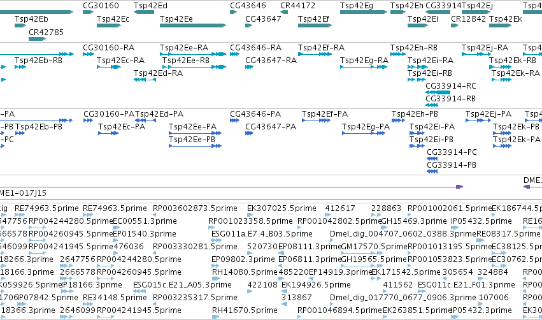Open the GM17570.5prime EST label

tap(374, 247)
